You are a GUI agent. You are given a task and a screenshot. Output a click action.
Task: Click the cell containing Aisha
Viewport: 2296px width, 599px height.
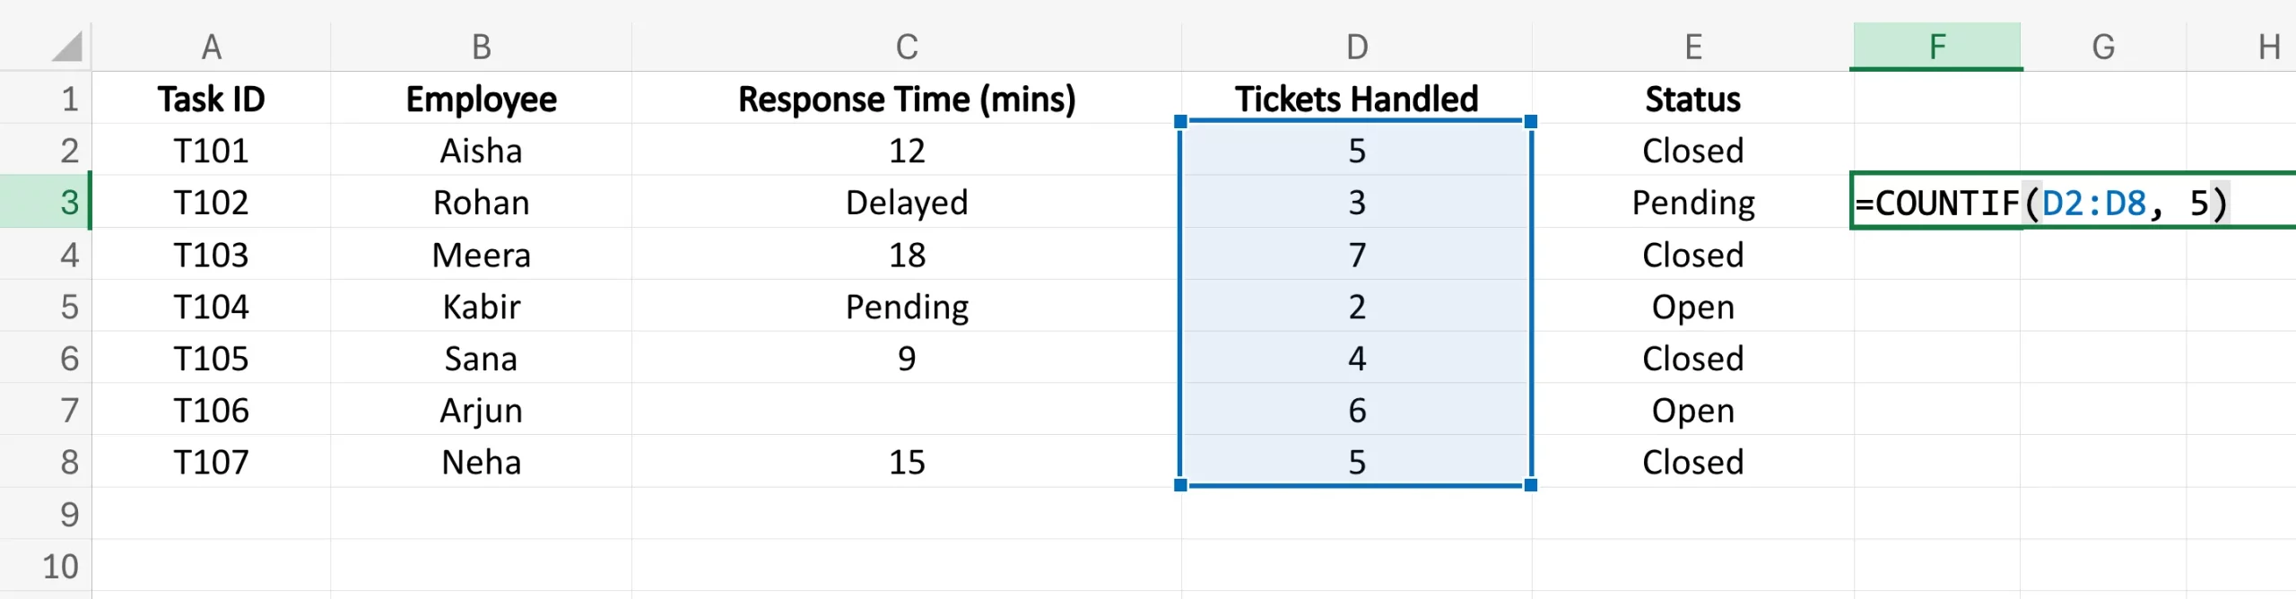[481, 151]
